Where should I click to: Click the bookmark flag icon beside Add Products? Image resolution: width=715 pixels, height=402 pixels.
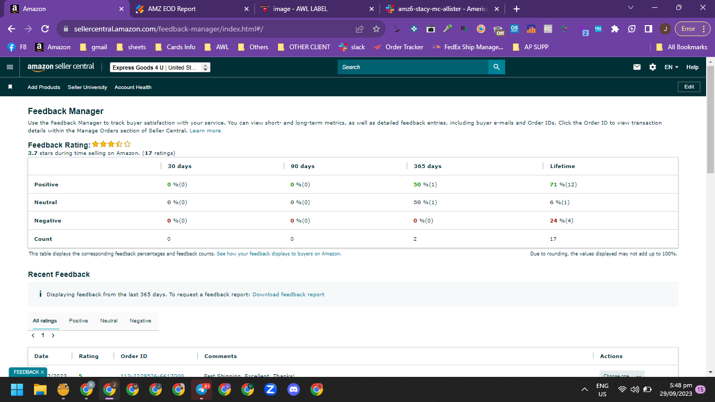[10, 87]
